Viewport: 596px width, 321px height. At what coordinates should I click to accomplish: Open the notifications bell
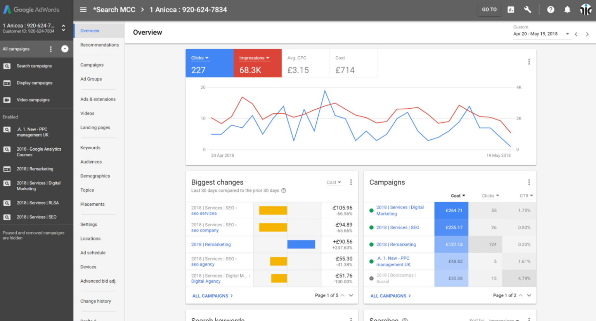tap(567, 10)
